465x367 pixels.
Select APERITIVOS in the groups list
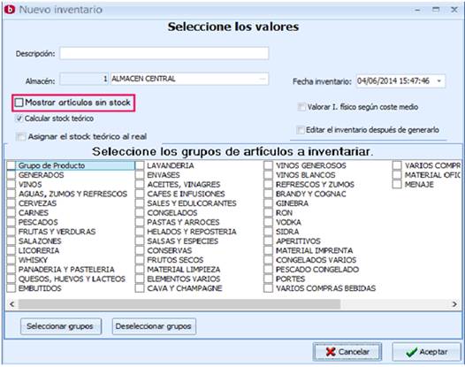click(298, 241)
